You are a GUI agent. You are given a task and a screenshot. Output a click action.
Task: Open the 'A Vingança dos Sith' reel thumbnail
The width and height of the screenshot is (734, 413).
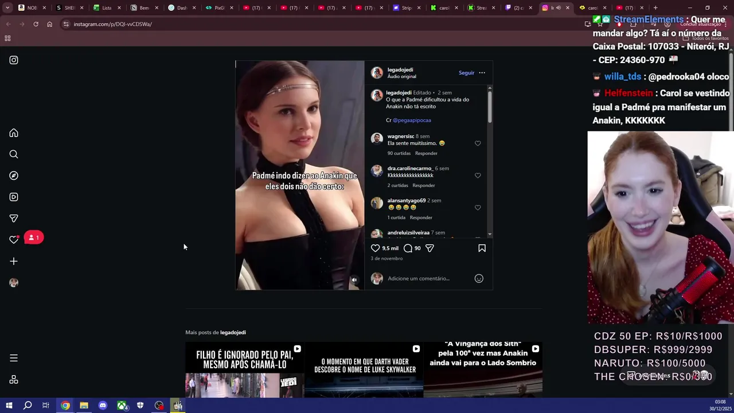click(483, 370)
